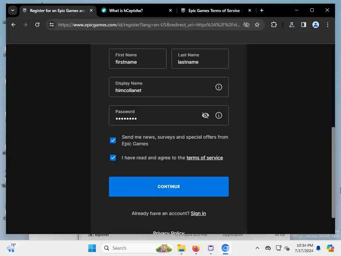Click the search highlight illustration in taskbar

pos(164,248)
